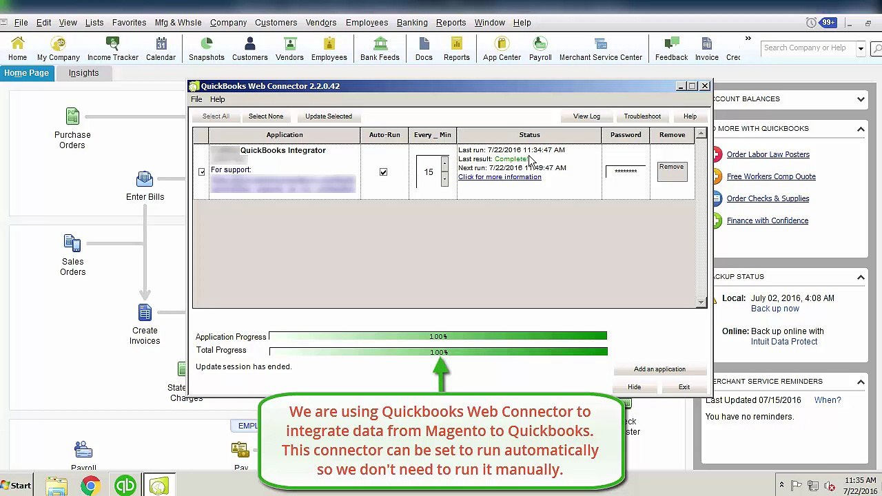
Task: Collapse Merchant Service Reminders panel
Action: tap(861, 382)
